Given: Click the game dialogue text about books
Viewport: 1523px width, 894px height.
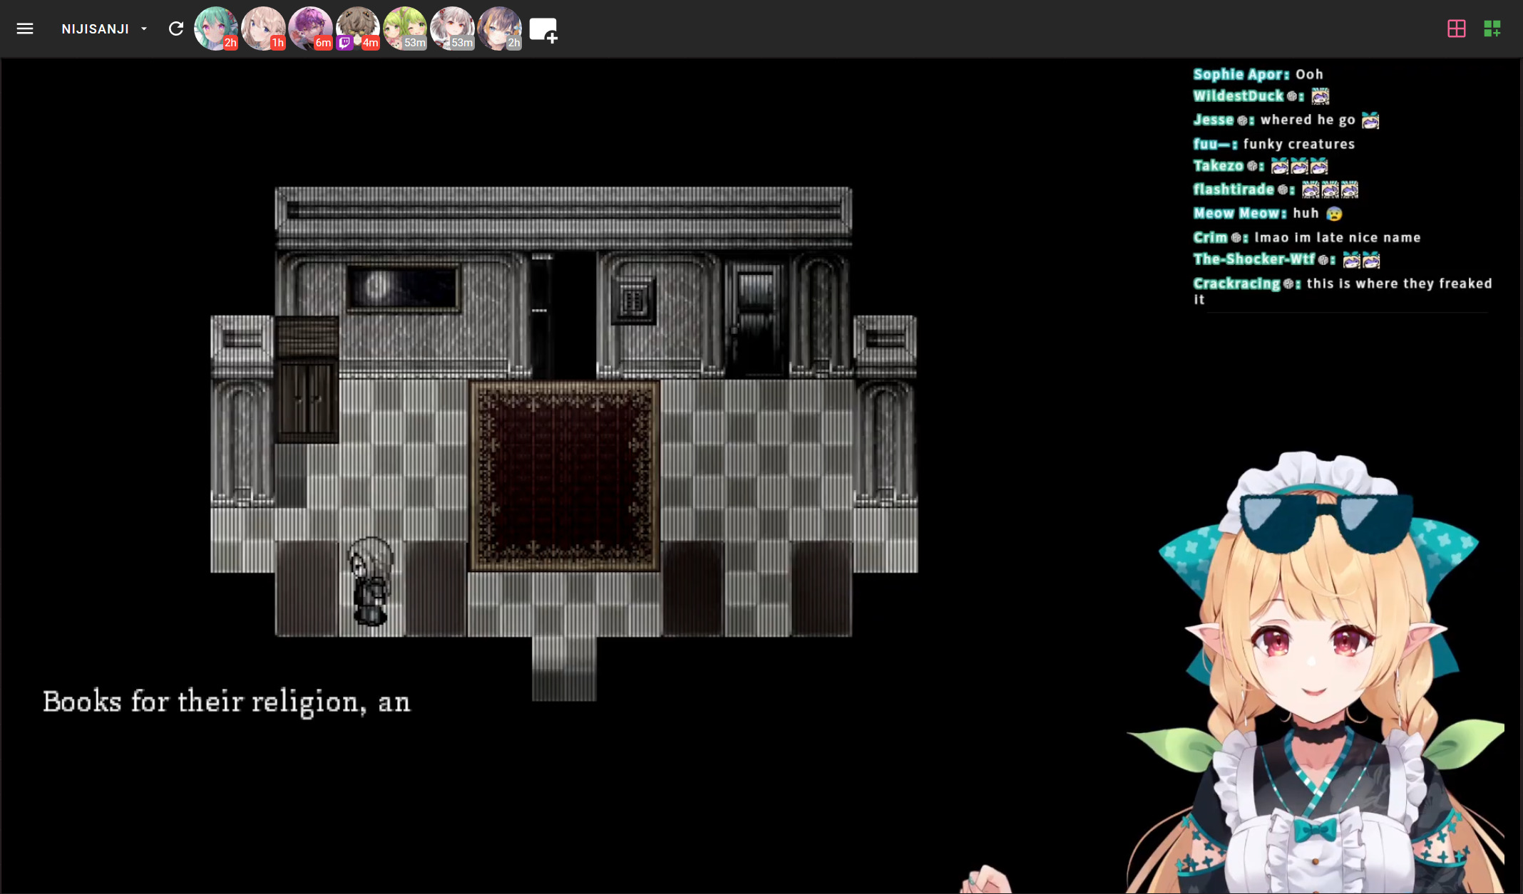Looking at the screenshot, I should click(227, 702).
